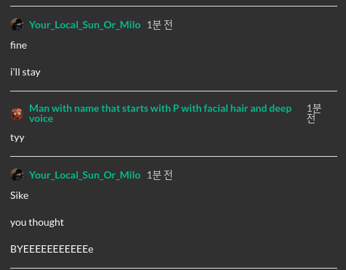Open Your_Local_Sun_Or_Milo username link above 'fine'
The image size is (346, 270).
tap(85, 25)
